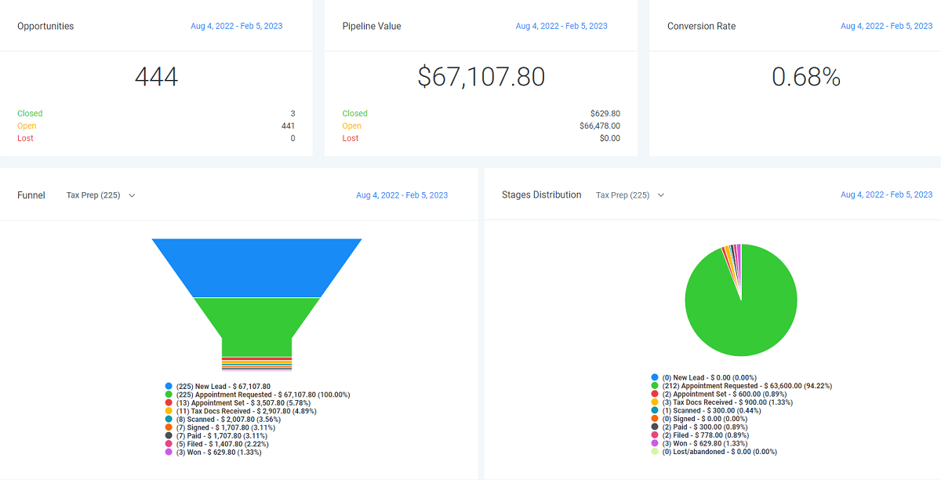The image size is (941, 480).
Task: Open the Opportunities date range picker
Action: tap(236, 26)
